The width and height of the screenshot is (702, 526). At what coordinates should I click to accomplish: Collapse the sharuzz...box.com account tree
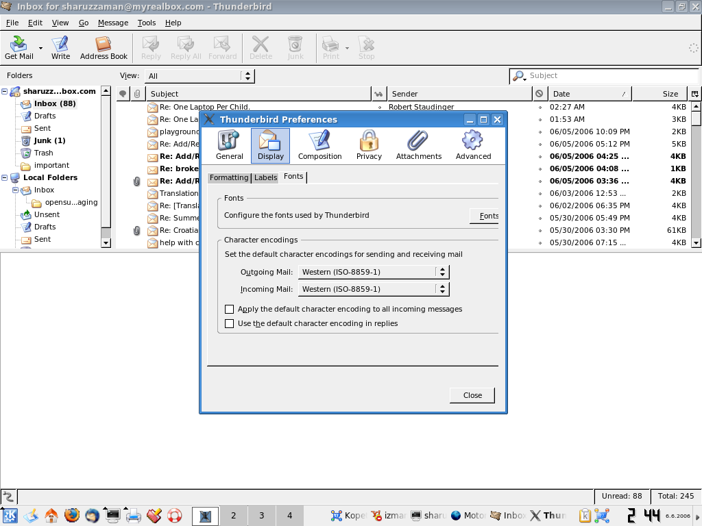point(5,91)
